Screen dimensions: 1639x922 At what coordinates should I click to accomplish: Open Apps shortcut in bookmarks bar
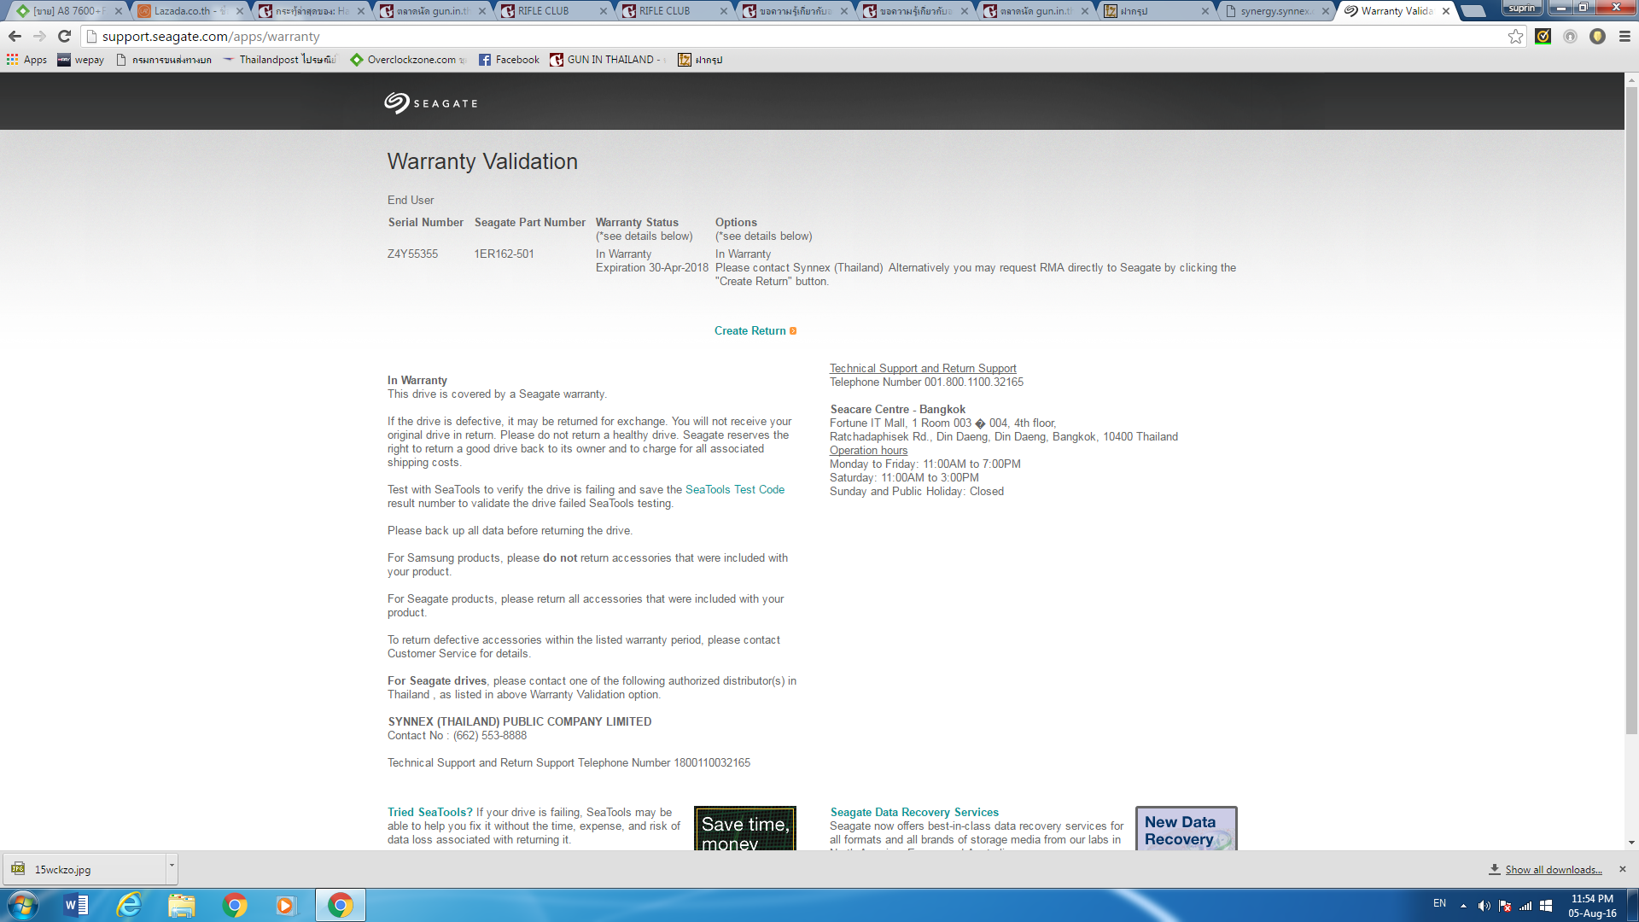click(26, 60)
